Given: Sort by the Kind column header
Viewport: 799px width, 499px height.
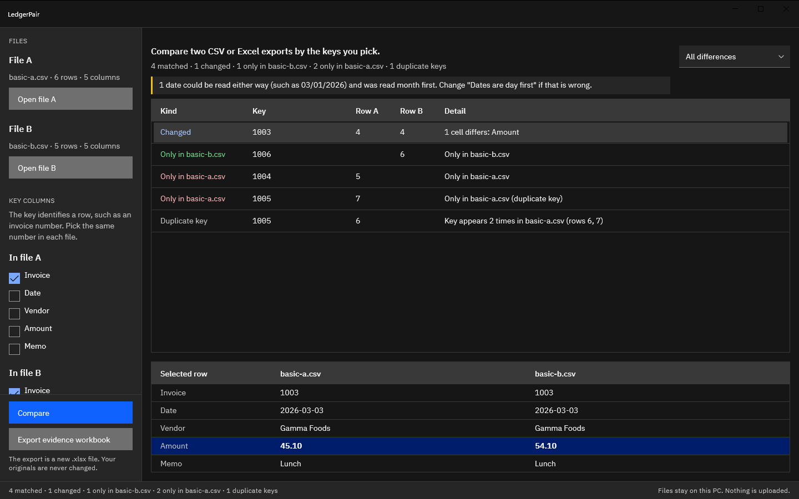Looking at the screenshot, I should click(x=169, y=111).
